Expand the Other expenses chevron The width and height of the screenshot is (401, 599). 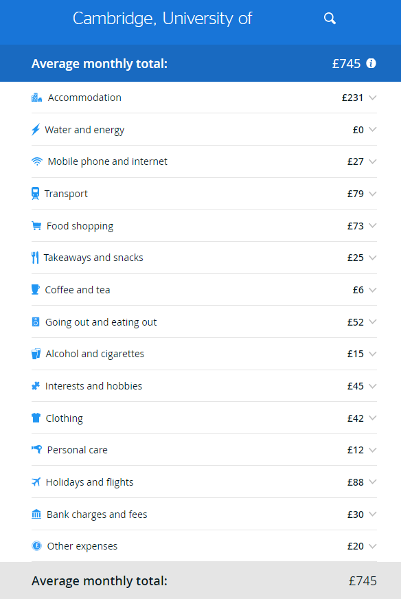click(373, 546)
